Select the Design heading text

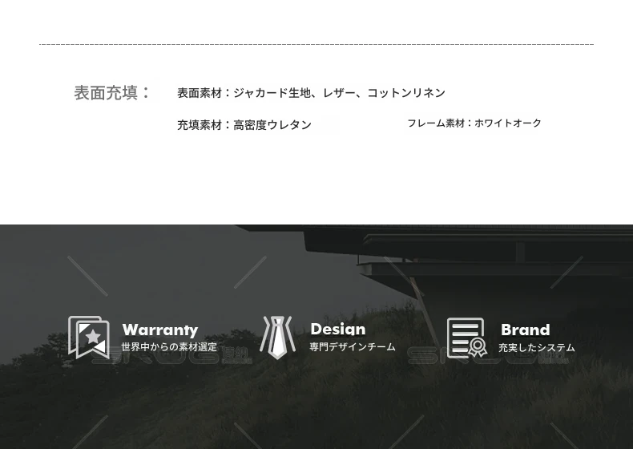337,330
